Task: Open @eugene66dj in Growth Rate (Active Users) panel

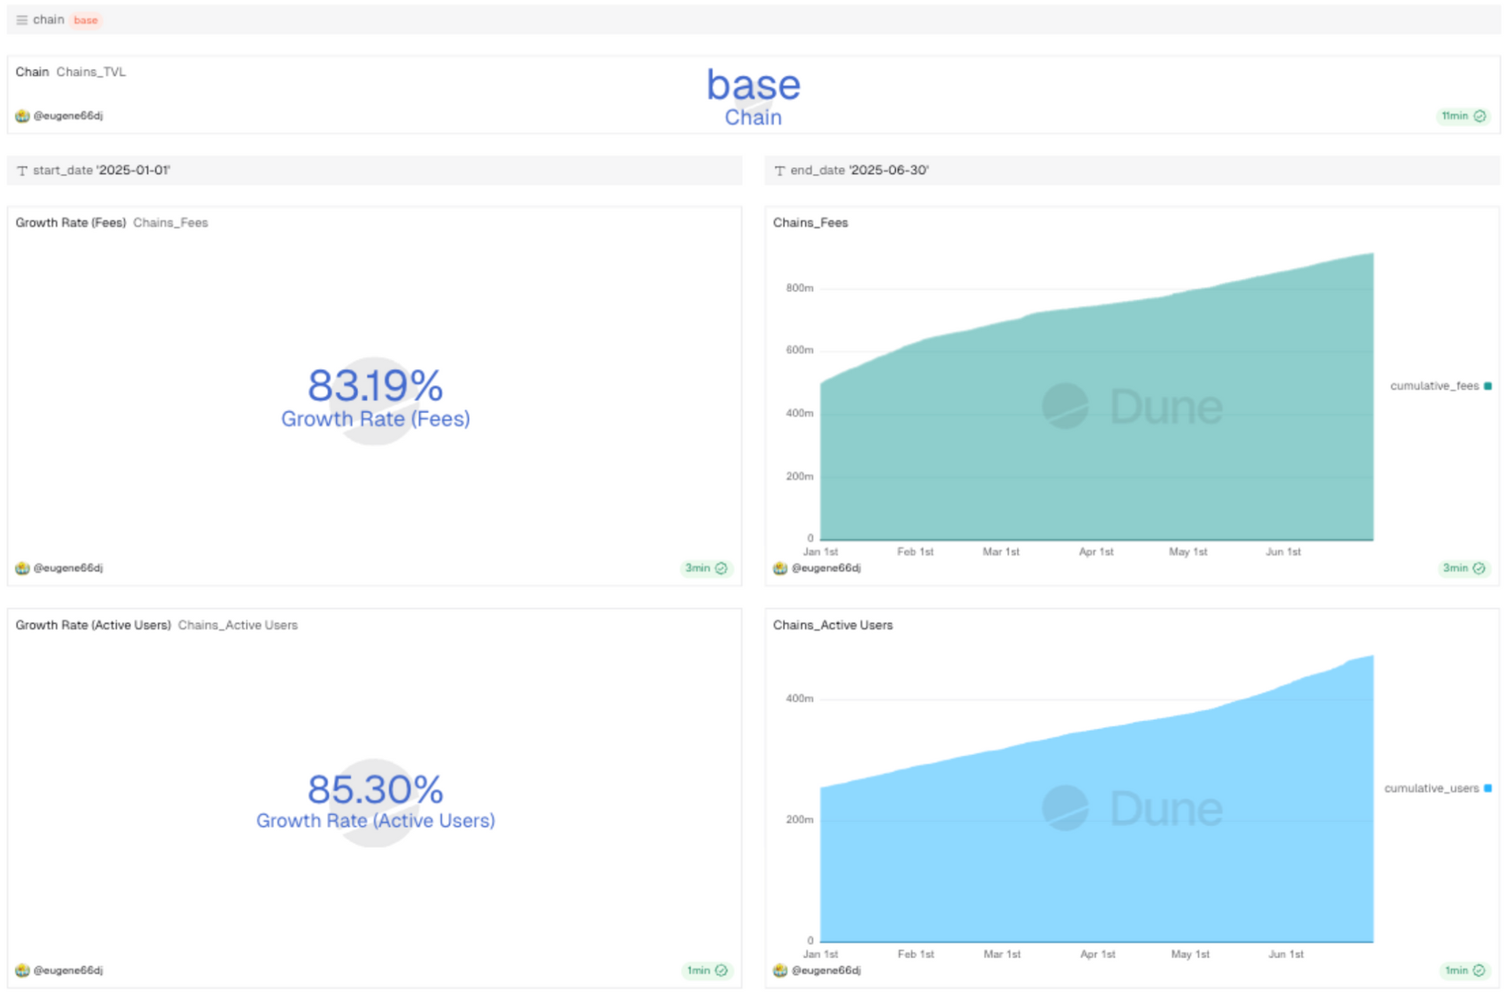Action: click(68, 971)
